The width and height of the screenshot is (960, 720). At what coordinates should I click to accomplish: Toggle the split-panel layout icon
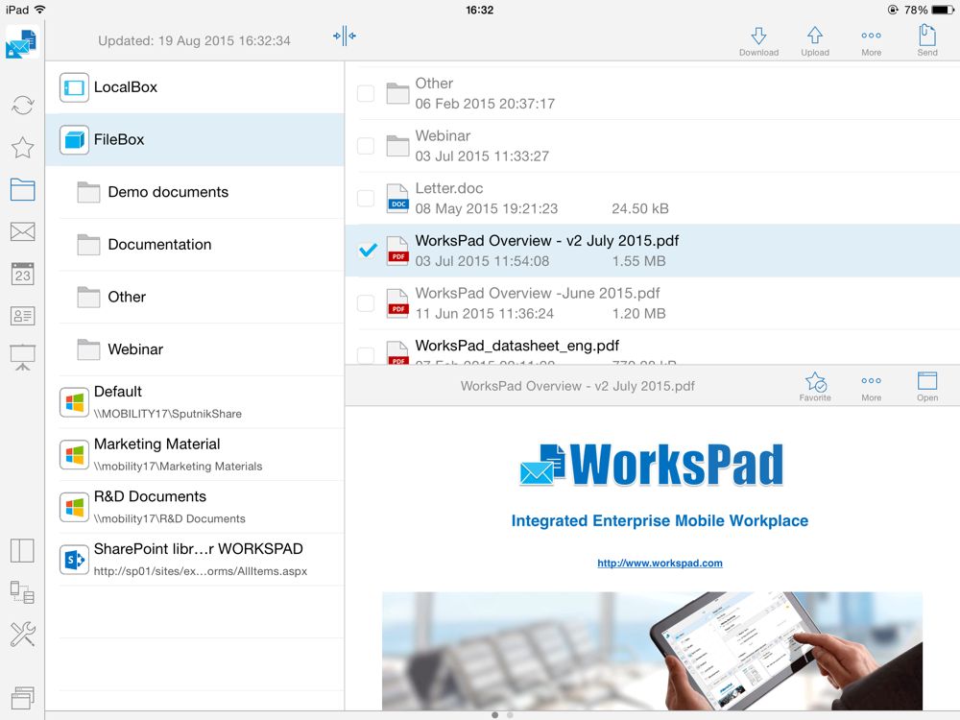click(x=23, y=550)
